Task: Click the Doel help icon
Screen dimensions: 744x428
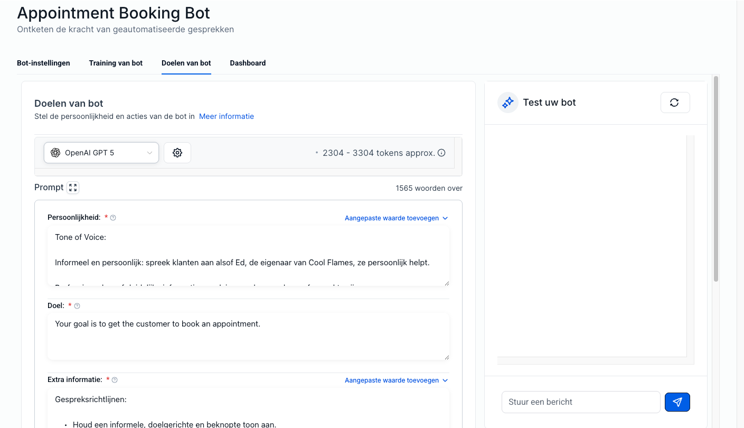Action: pos(77,306)
